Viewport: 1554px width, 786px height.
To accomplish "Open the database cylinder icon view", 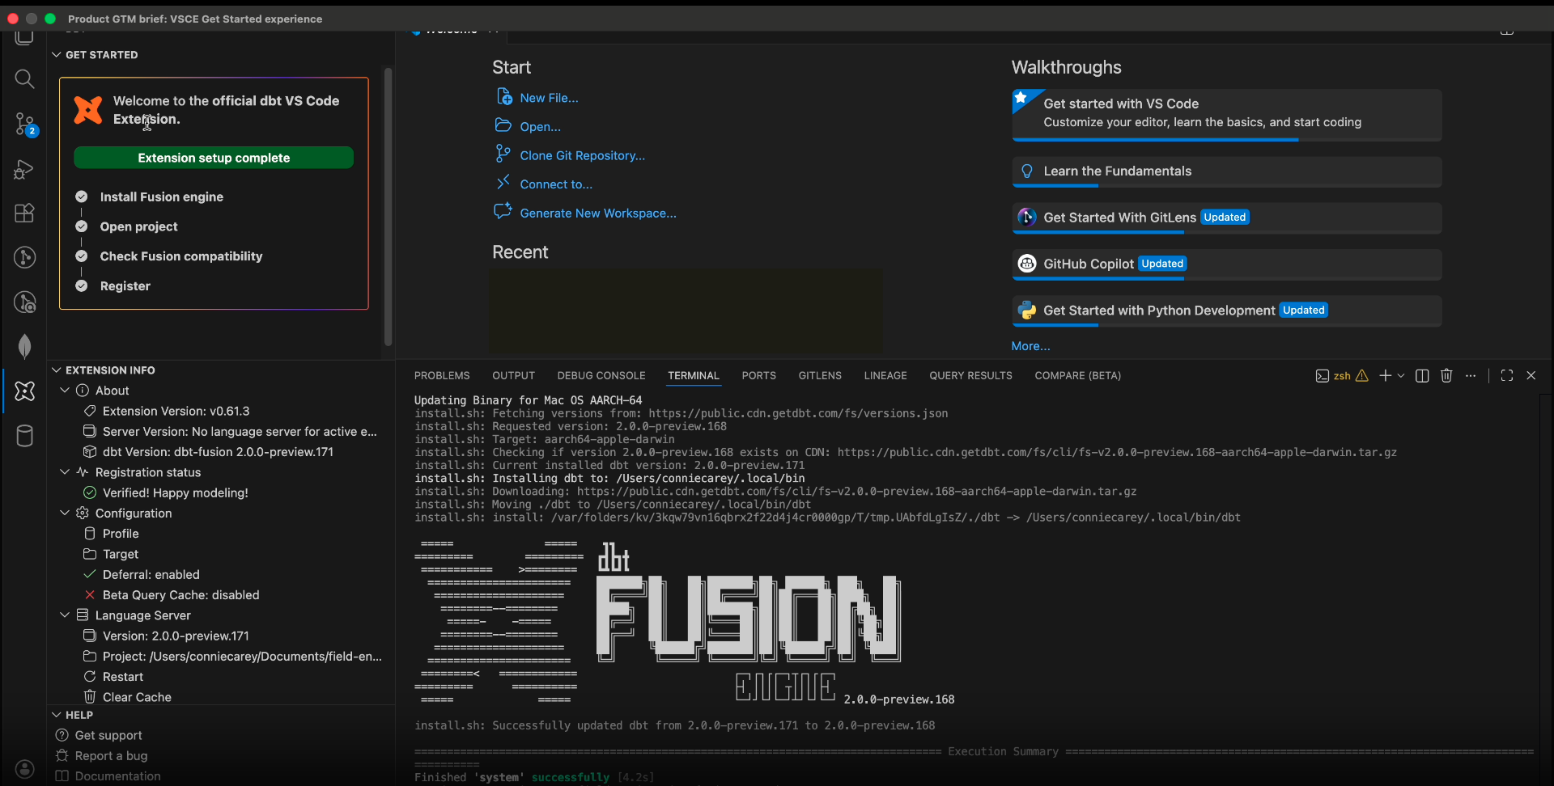I will (24, 436).
